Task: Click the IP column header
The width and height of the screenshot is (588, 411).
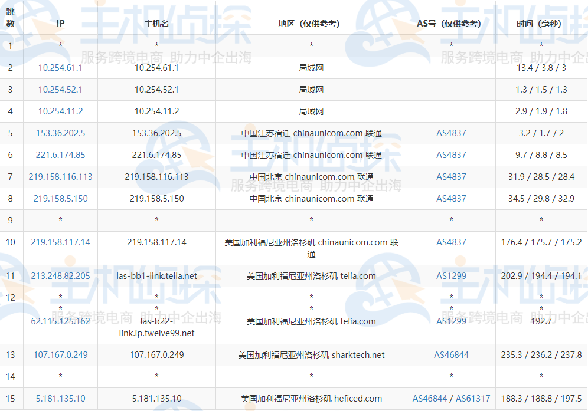Action: point(59,24)
